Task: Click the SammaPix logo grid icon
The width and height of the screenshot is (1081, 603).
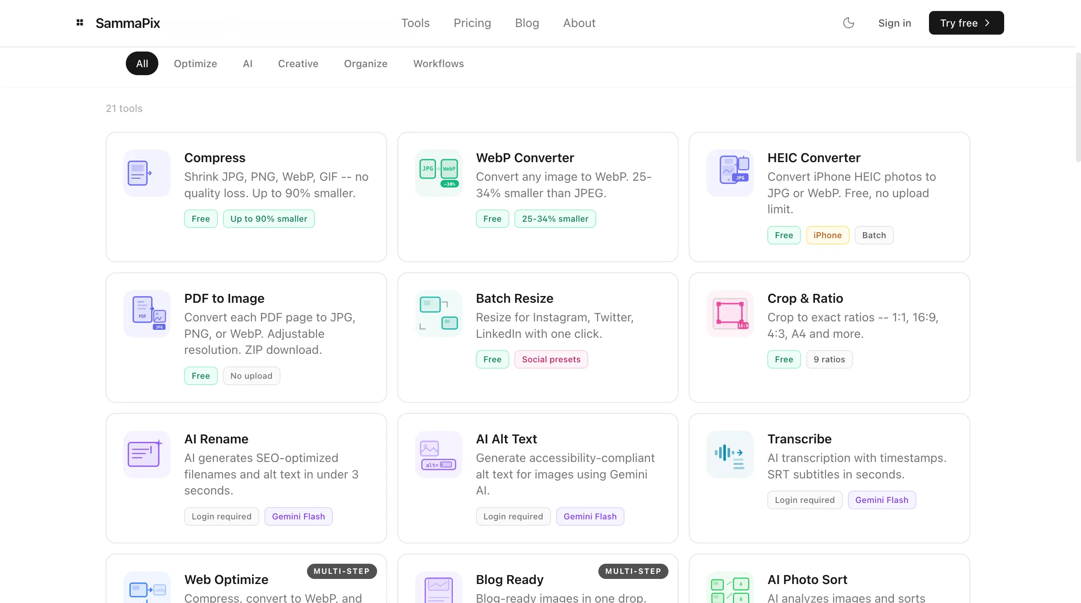Action: pyautogui.click(x=80, y=23)
